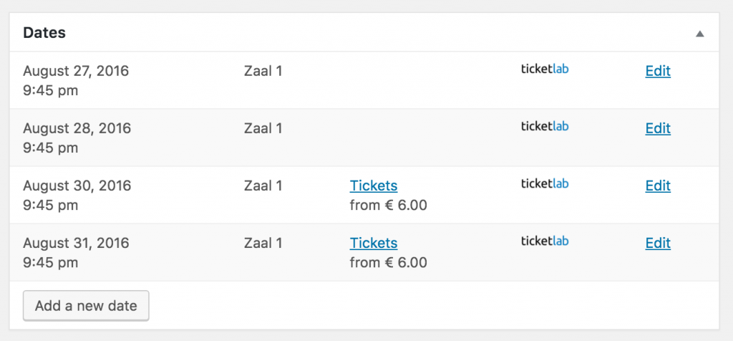This screenshot has height=341, width=733.
Task: Collapse the Dates panel with the arrow
Action: (x=699, y=34)
